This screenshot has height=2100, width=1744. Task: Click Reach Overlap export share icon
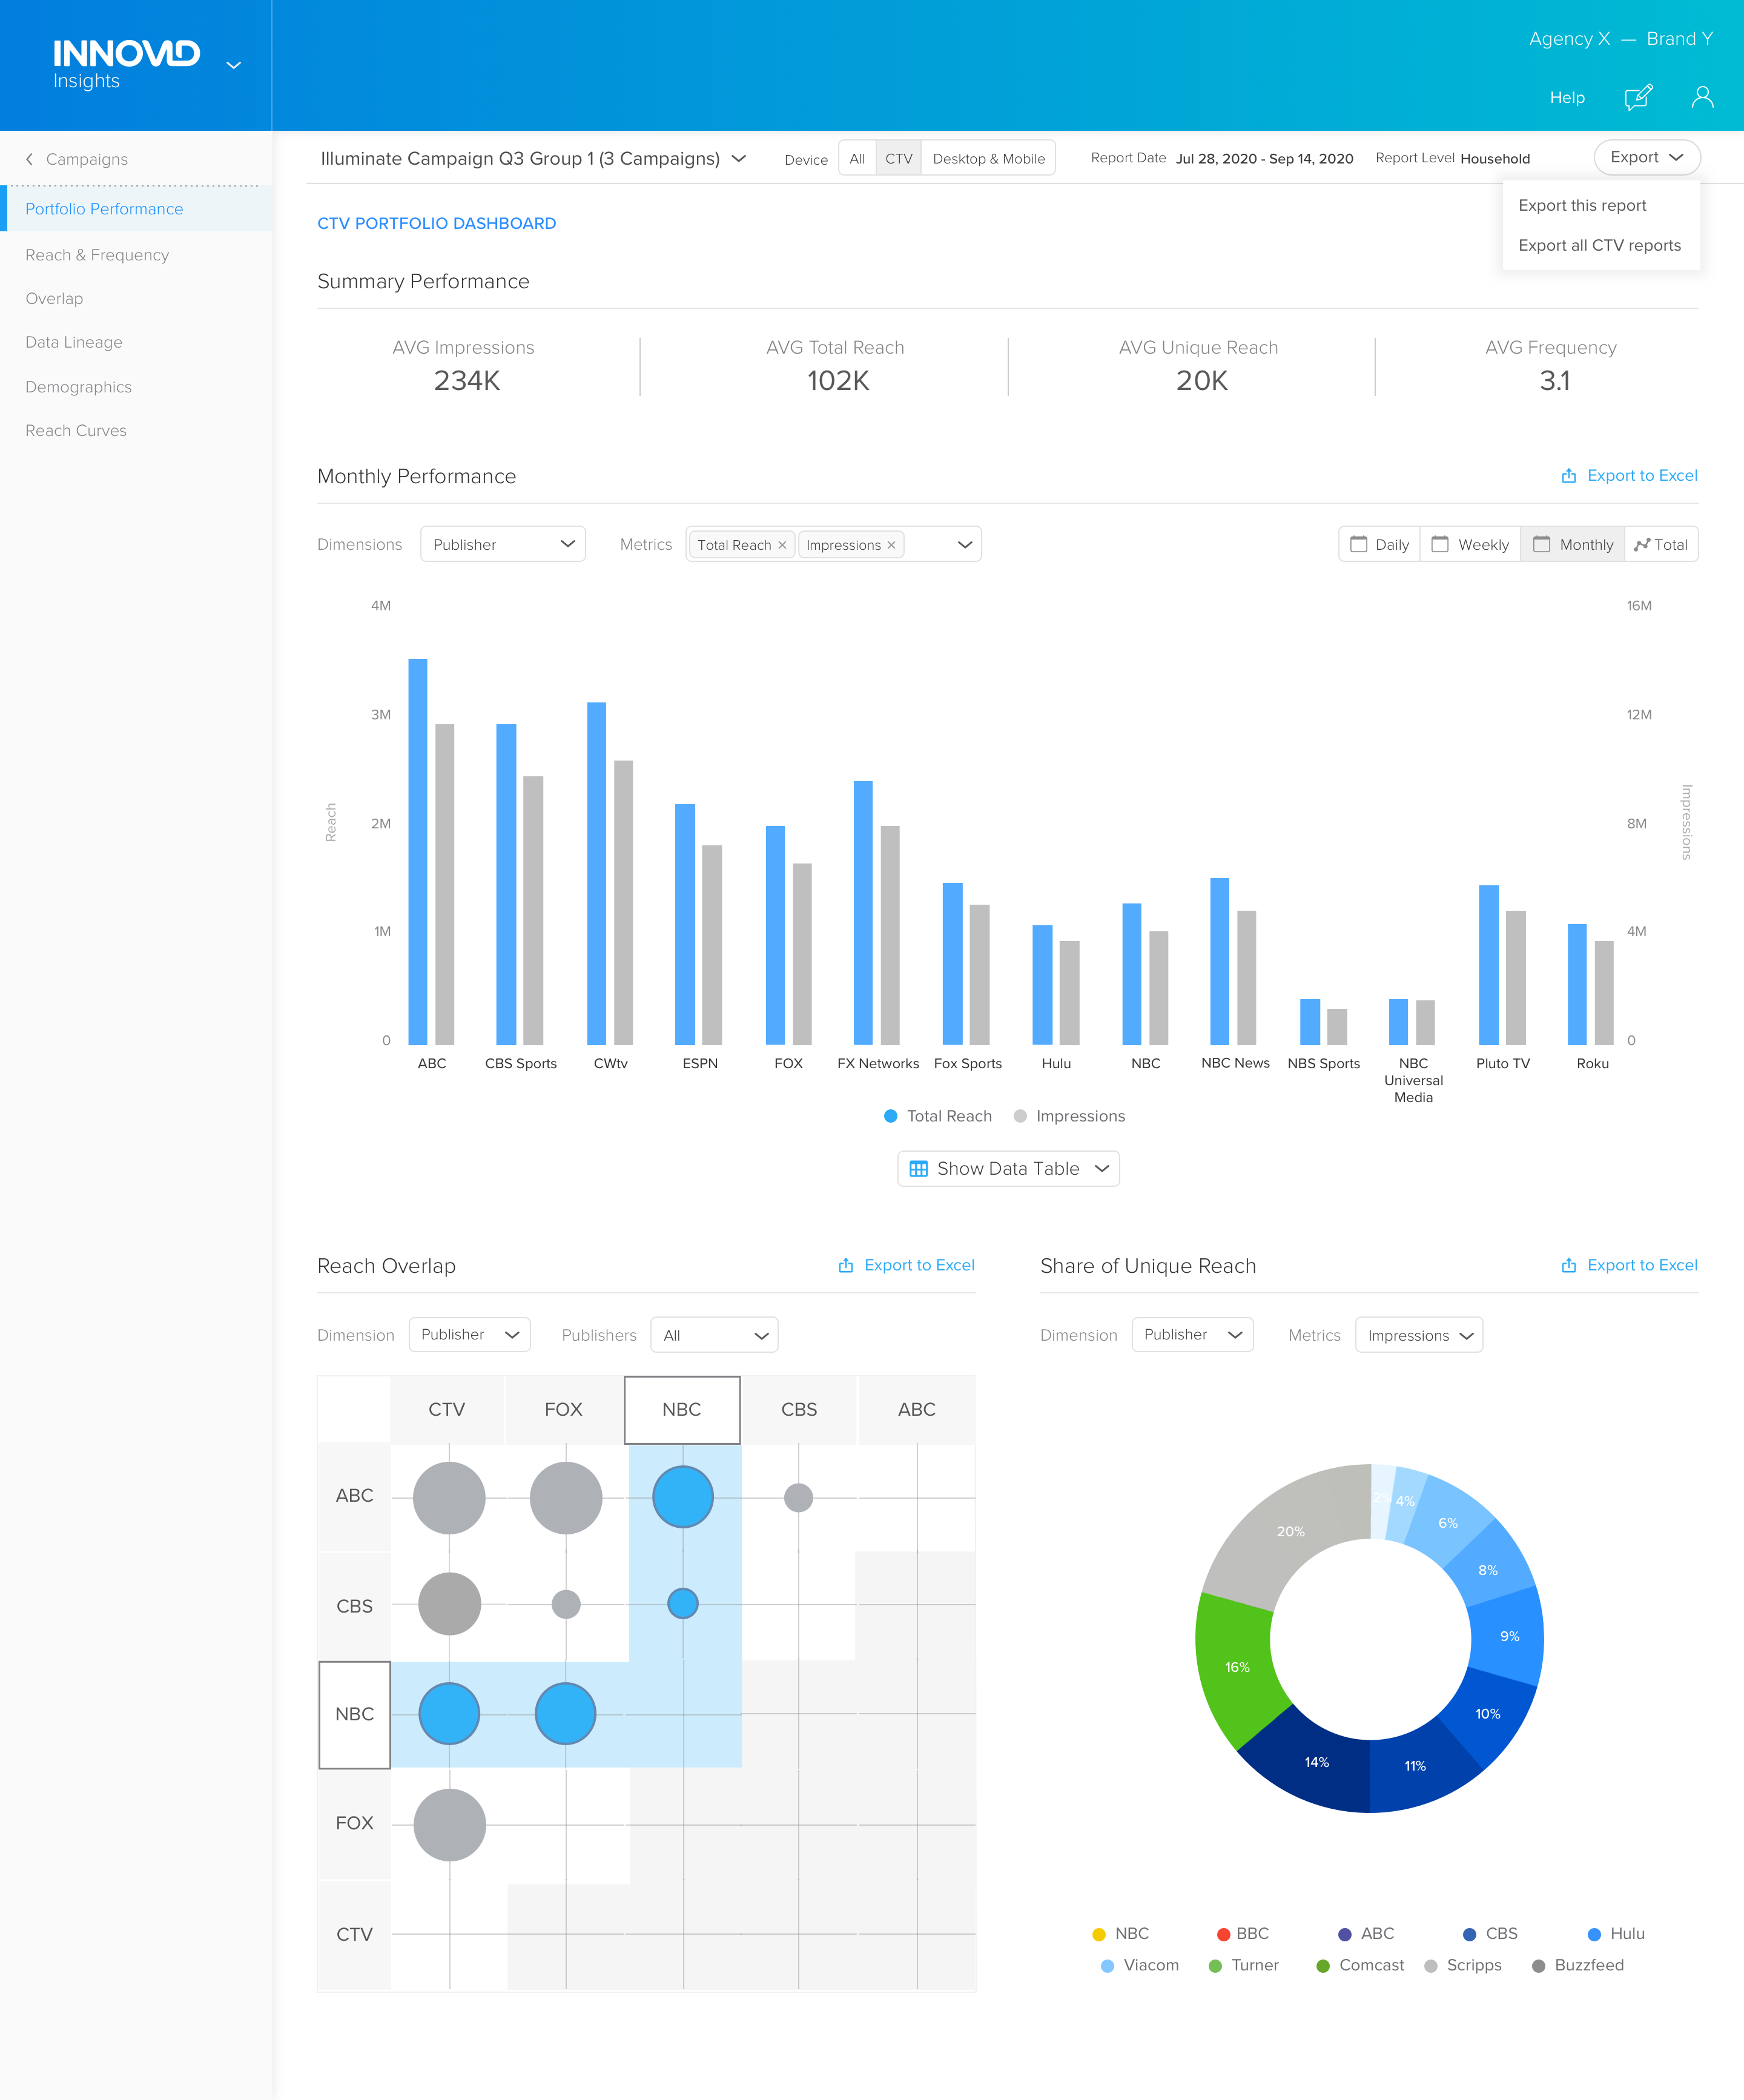click(x=846, y=1265)
